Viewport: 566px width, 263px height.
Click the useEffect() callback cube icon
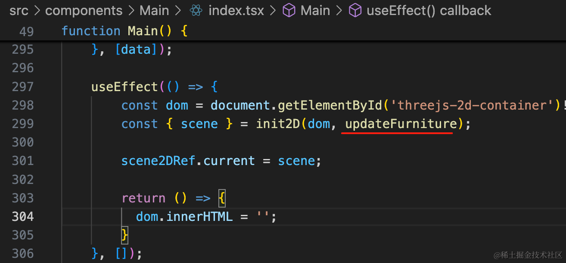pos(355,11)
